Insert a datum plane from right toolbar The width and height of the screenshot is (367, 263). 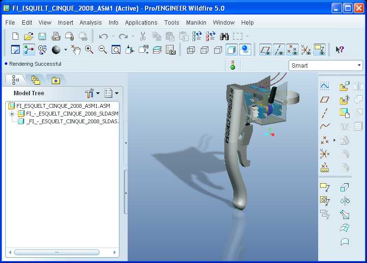[324, 100]
